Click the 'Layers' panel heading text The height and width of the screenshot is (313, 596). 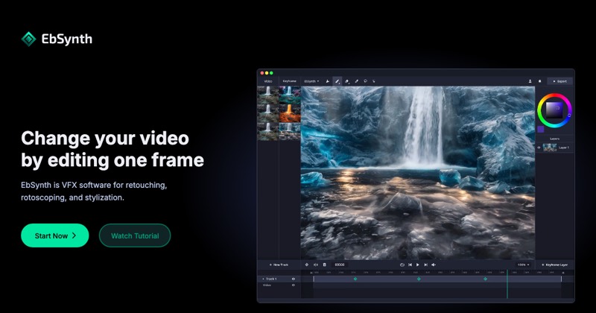(554, 139)
